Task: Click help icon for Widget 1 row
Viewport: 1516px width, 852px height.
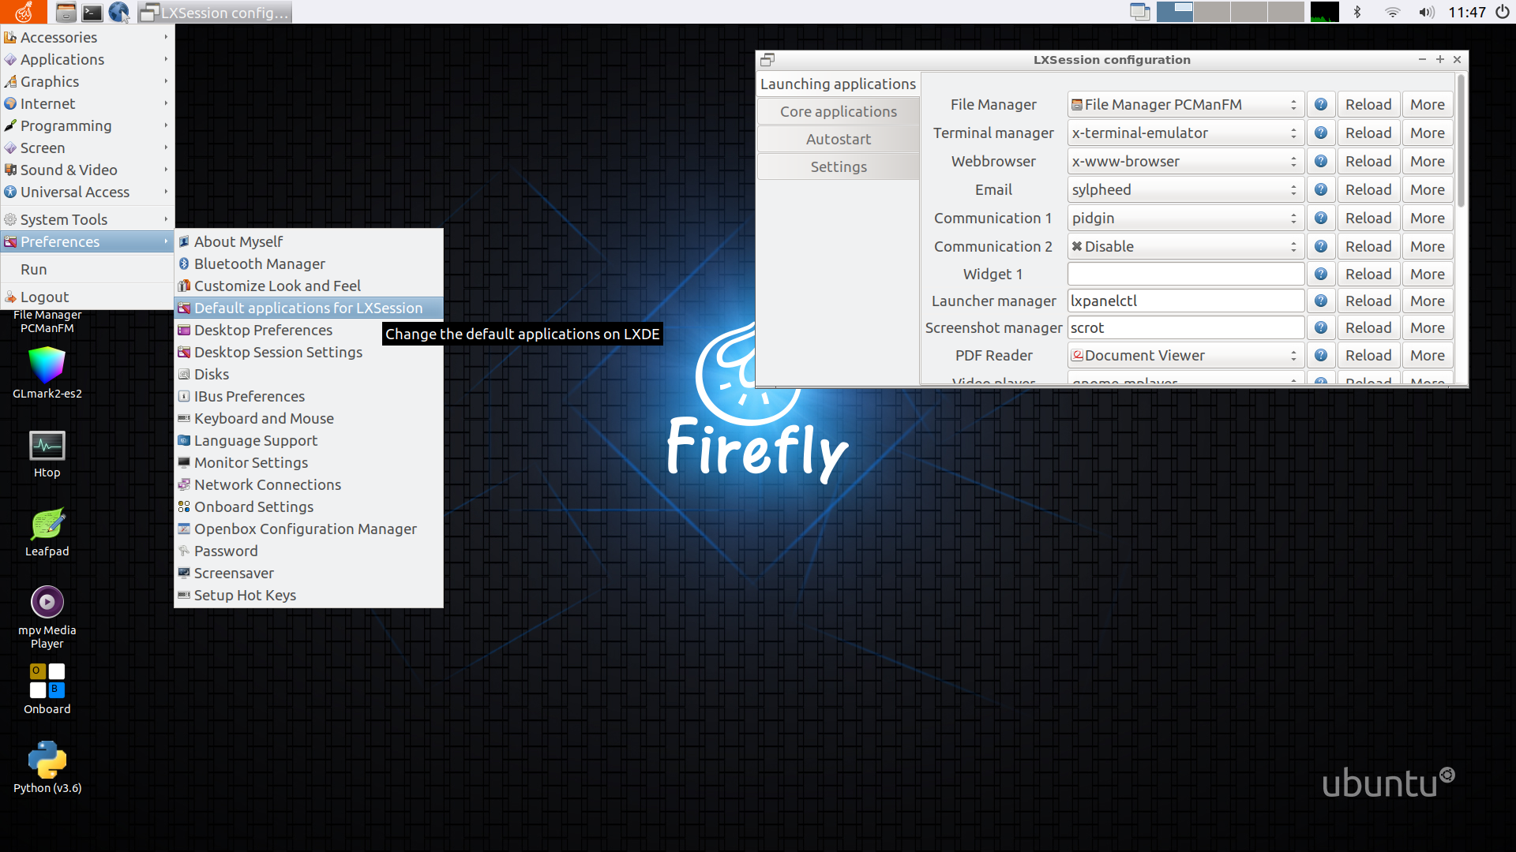Action: coord(1320,274)
